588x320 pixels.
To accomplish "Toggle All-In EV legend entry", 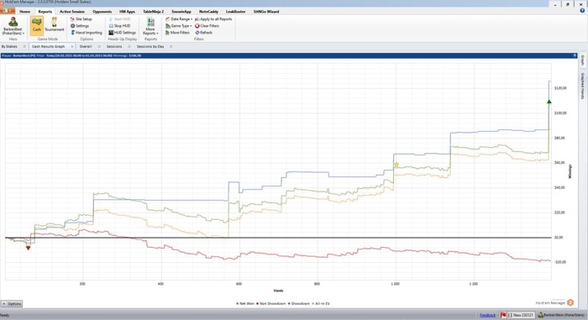I will point(321,303).
